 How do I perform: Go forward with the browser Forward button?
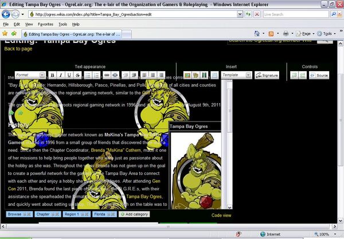(15, 14)
